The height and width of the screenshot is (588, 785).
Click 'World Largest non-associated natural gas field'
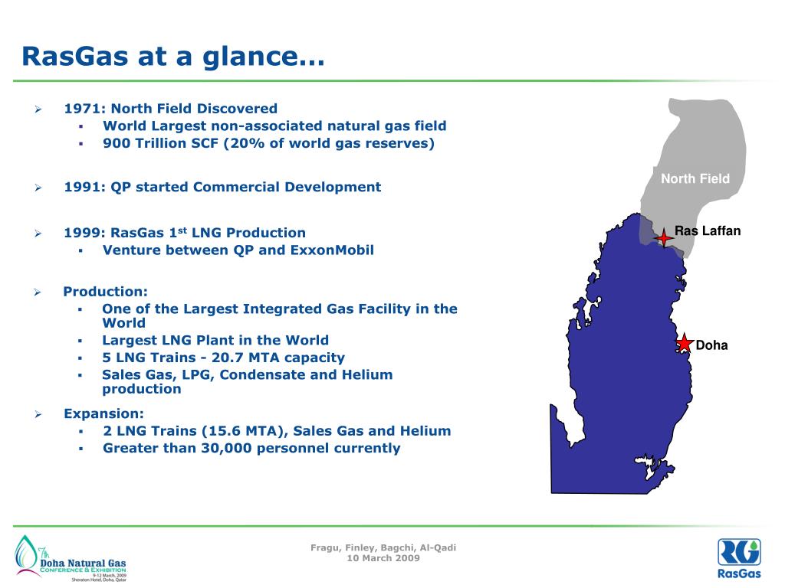pyautogui.click(x=274, y=126)
